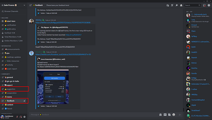Click Kovaleva username in chat

point(39,52)
